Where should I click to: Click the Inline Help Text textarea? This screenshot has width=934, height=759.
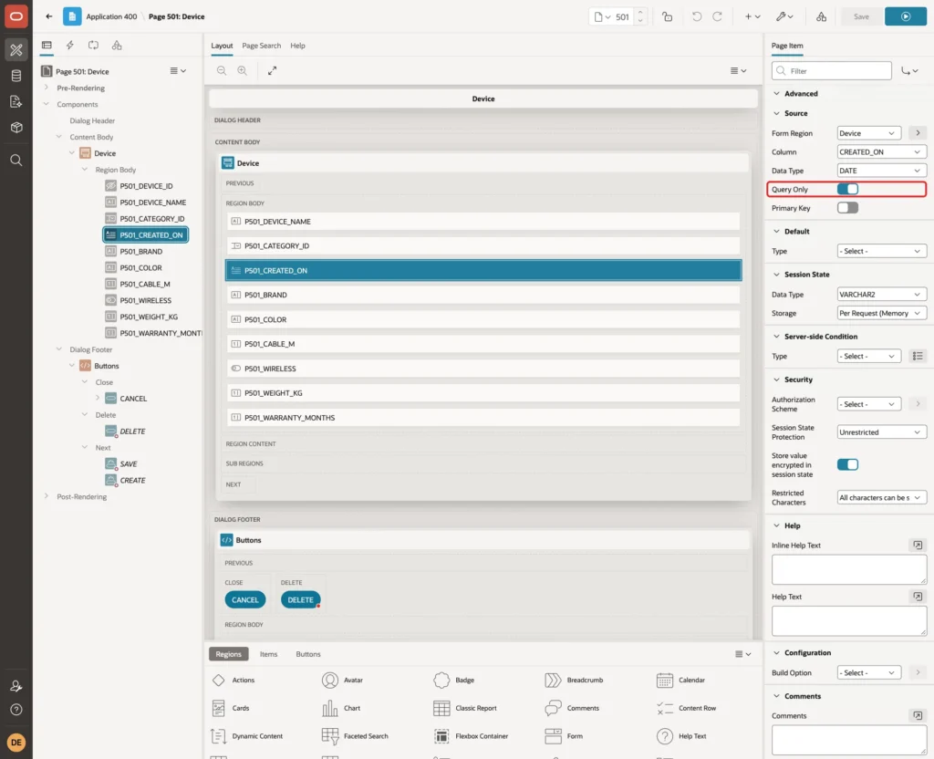point(849,569)
